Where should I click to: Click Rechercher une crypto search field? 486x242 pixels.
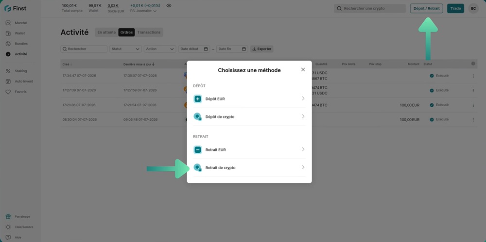(x=370, y=8)
